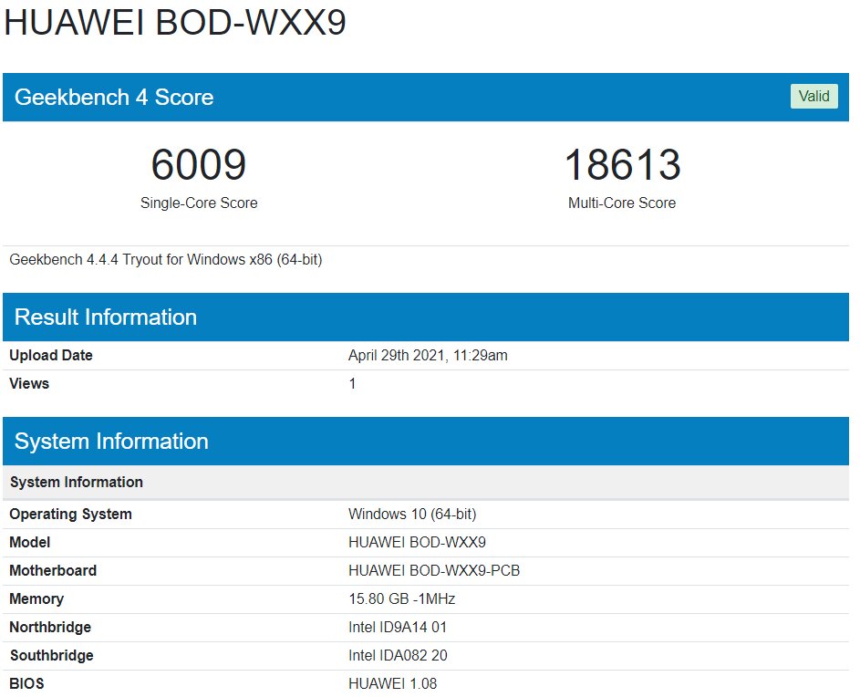The width and height of the screenshot is (860, 697).
Task: Select the Intel ID9A14 01 value
Action: [x=398, y=628]
